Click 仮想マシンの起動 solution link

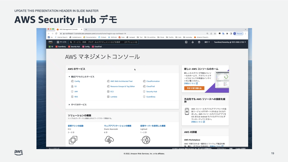(x=75, y=126)
